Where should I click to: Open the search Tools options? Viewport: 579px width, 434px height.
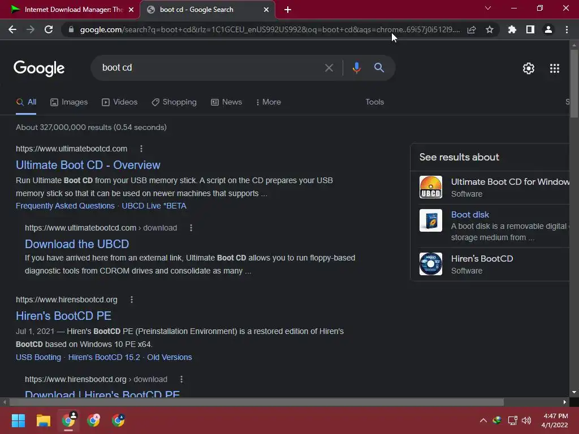[x=374, y=102]
